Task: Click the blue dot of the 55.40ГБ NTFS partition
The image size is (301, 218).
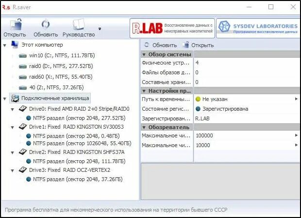Action: (x=29, y=143)
